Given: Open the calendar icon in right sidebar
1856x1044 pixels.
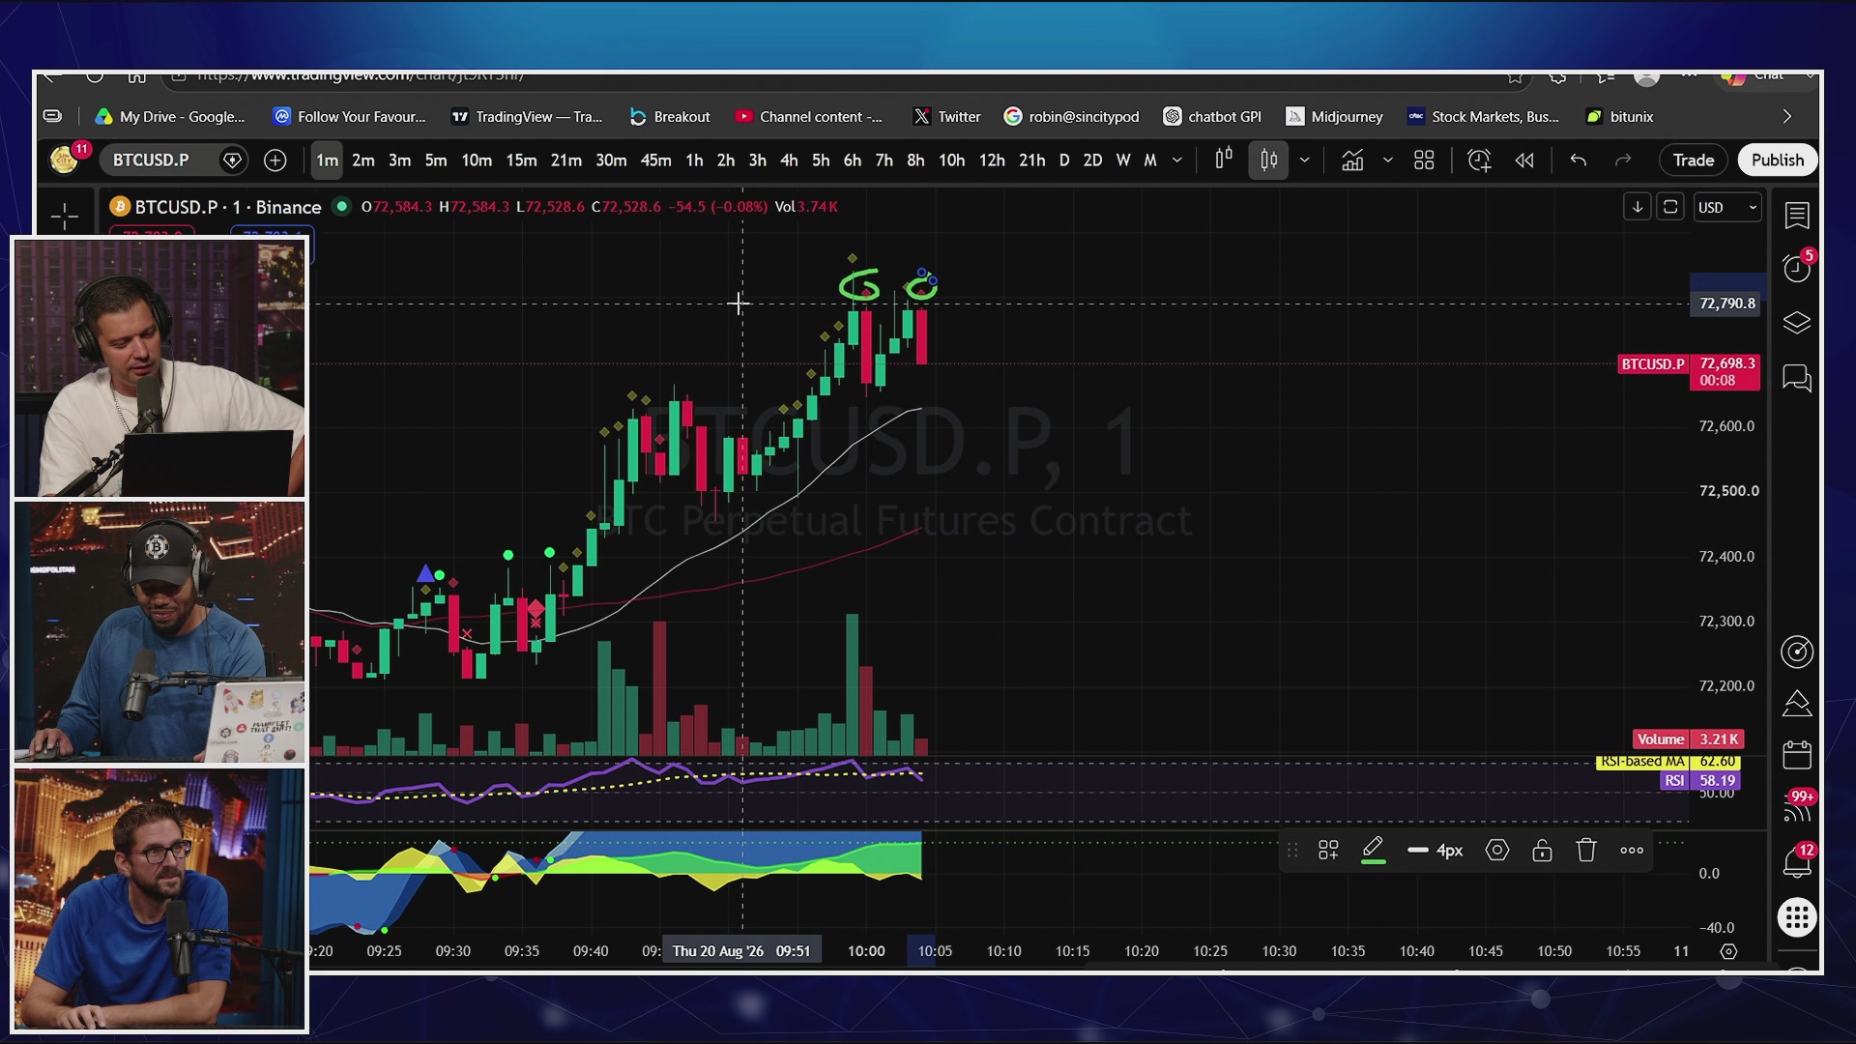Looking at the screenshot, I should (x=1797, y=754).
